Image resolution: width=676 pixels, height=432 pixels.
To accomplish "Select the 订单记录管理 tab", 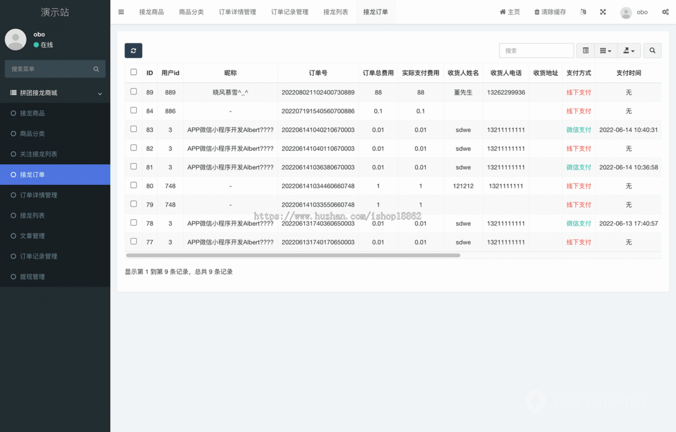I will pyautogui.click(x=290, y=11).
